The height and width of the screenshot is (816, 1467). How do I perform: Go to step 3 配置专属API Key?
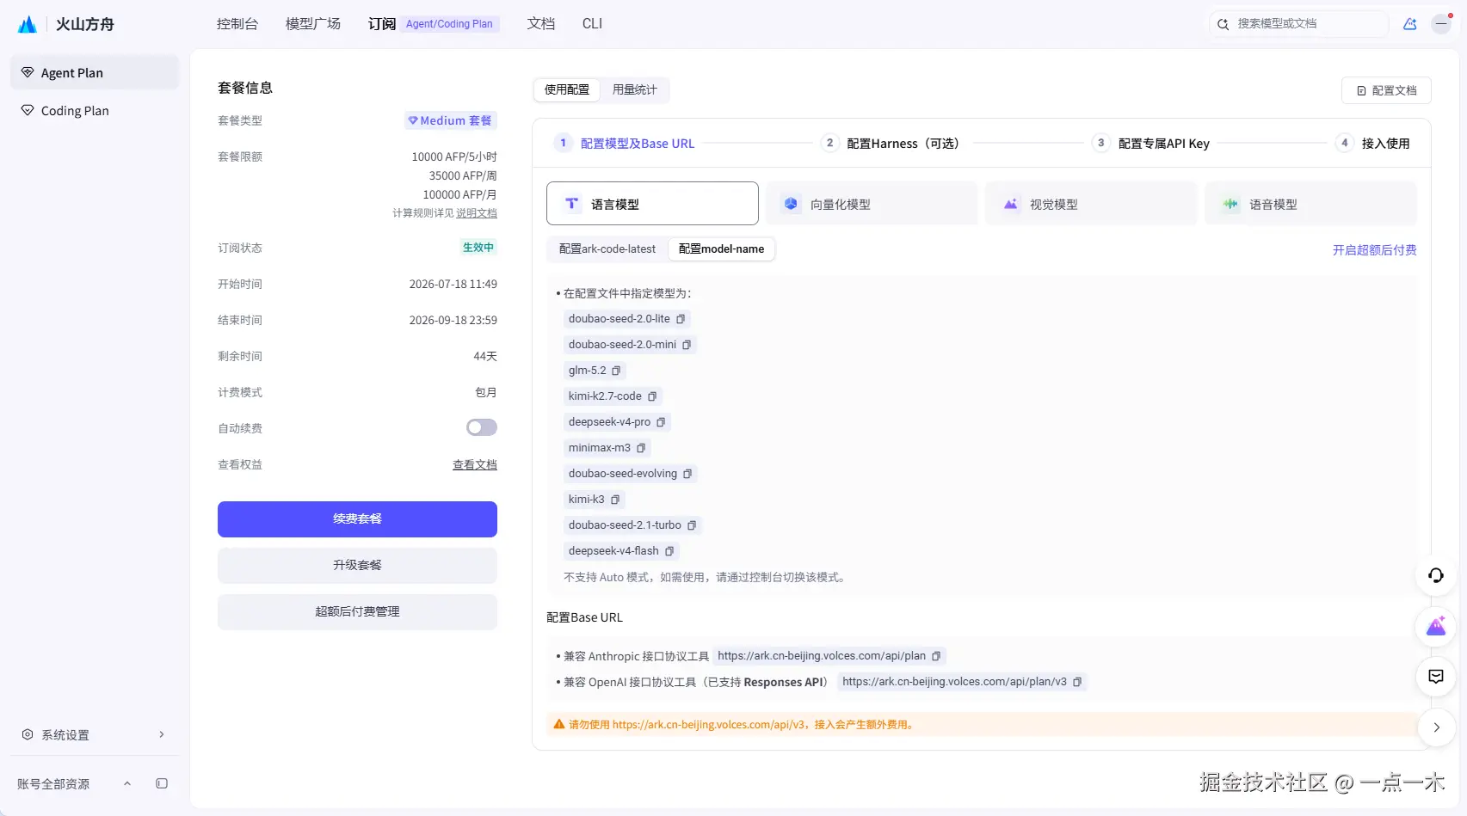[1151, 144]
